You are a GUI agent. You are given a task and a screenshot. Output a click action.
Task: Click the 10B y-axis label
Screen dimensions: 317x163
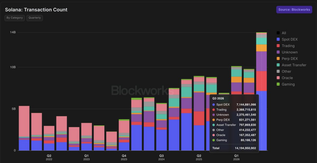coord(13,67)
